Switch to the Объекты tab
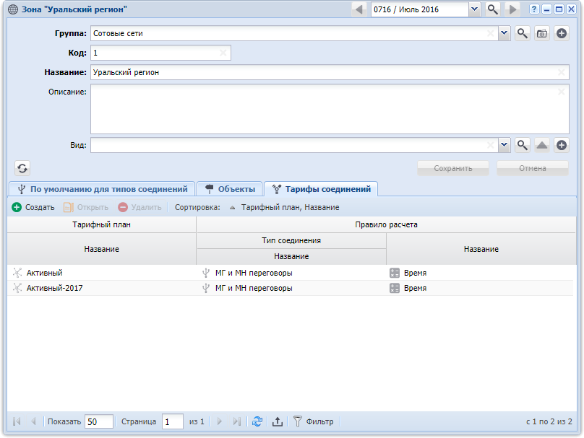 click(x=230, y=189)
